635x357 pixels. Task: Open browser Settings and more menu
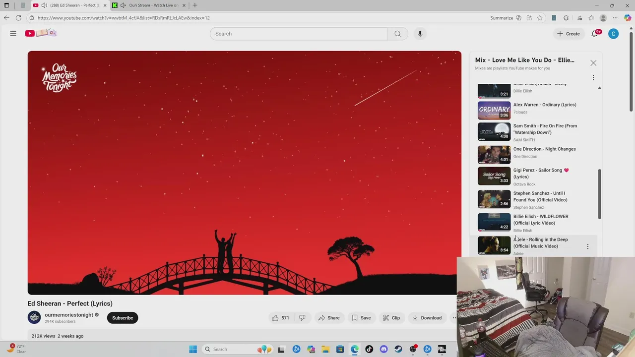click(x=616, y=18)
